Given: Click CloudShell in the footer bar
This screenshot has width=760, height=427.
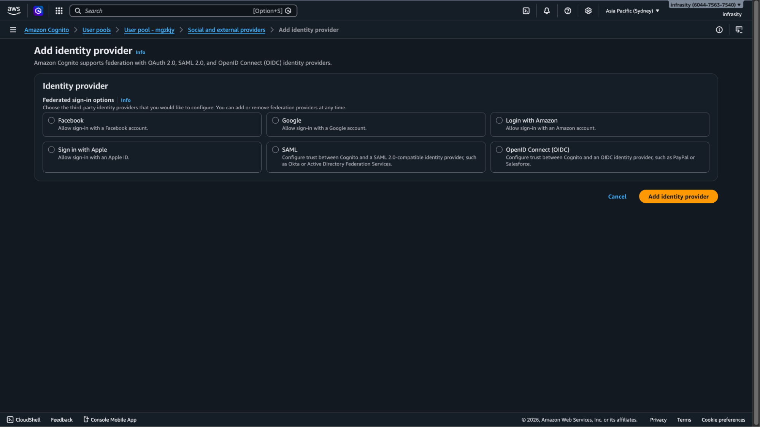Looking at the screenshot, I should coord(24,419).
